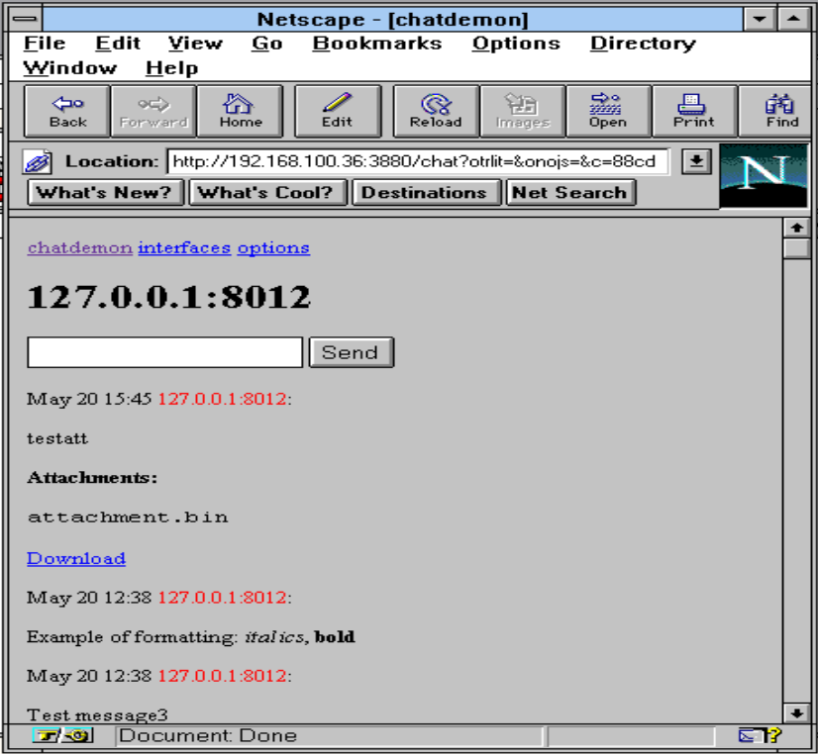The image size is (818, 754).
Task: Click the Location URL field
Action: coord(418,161)
